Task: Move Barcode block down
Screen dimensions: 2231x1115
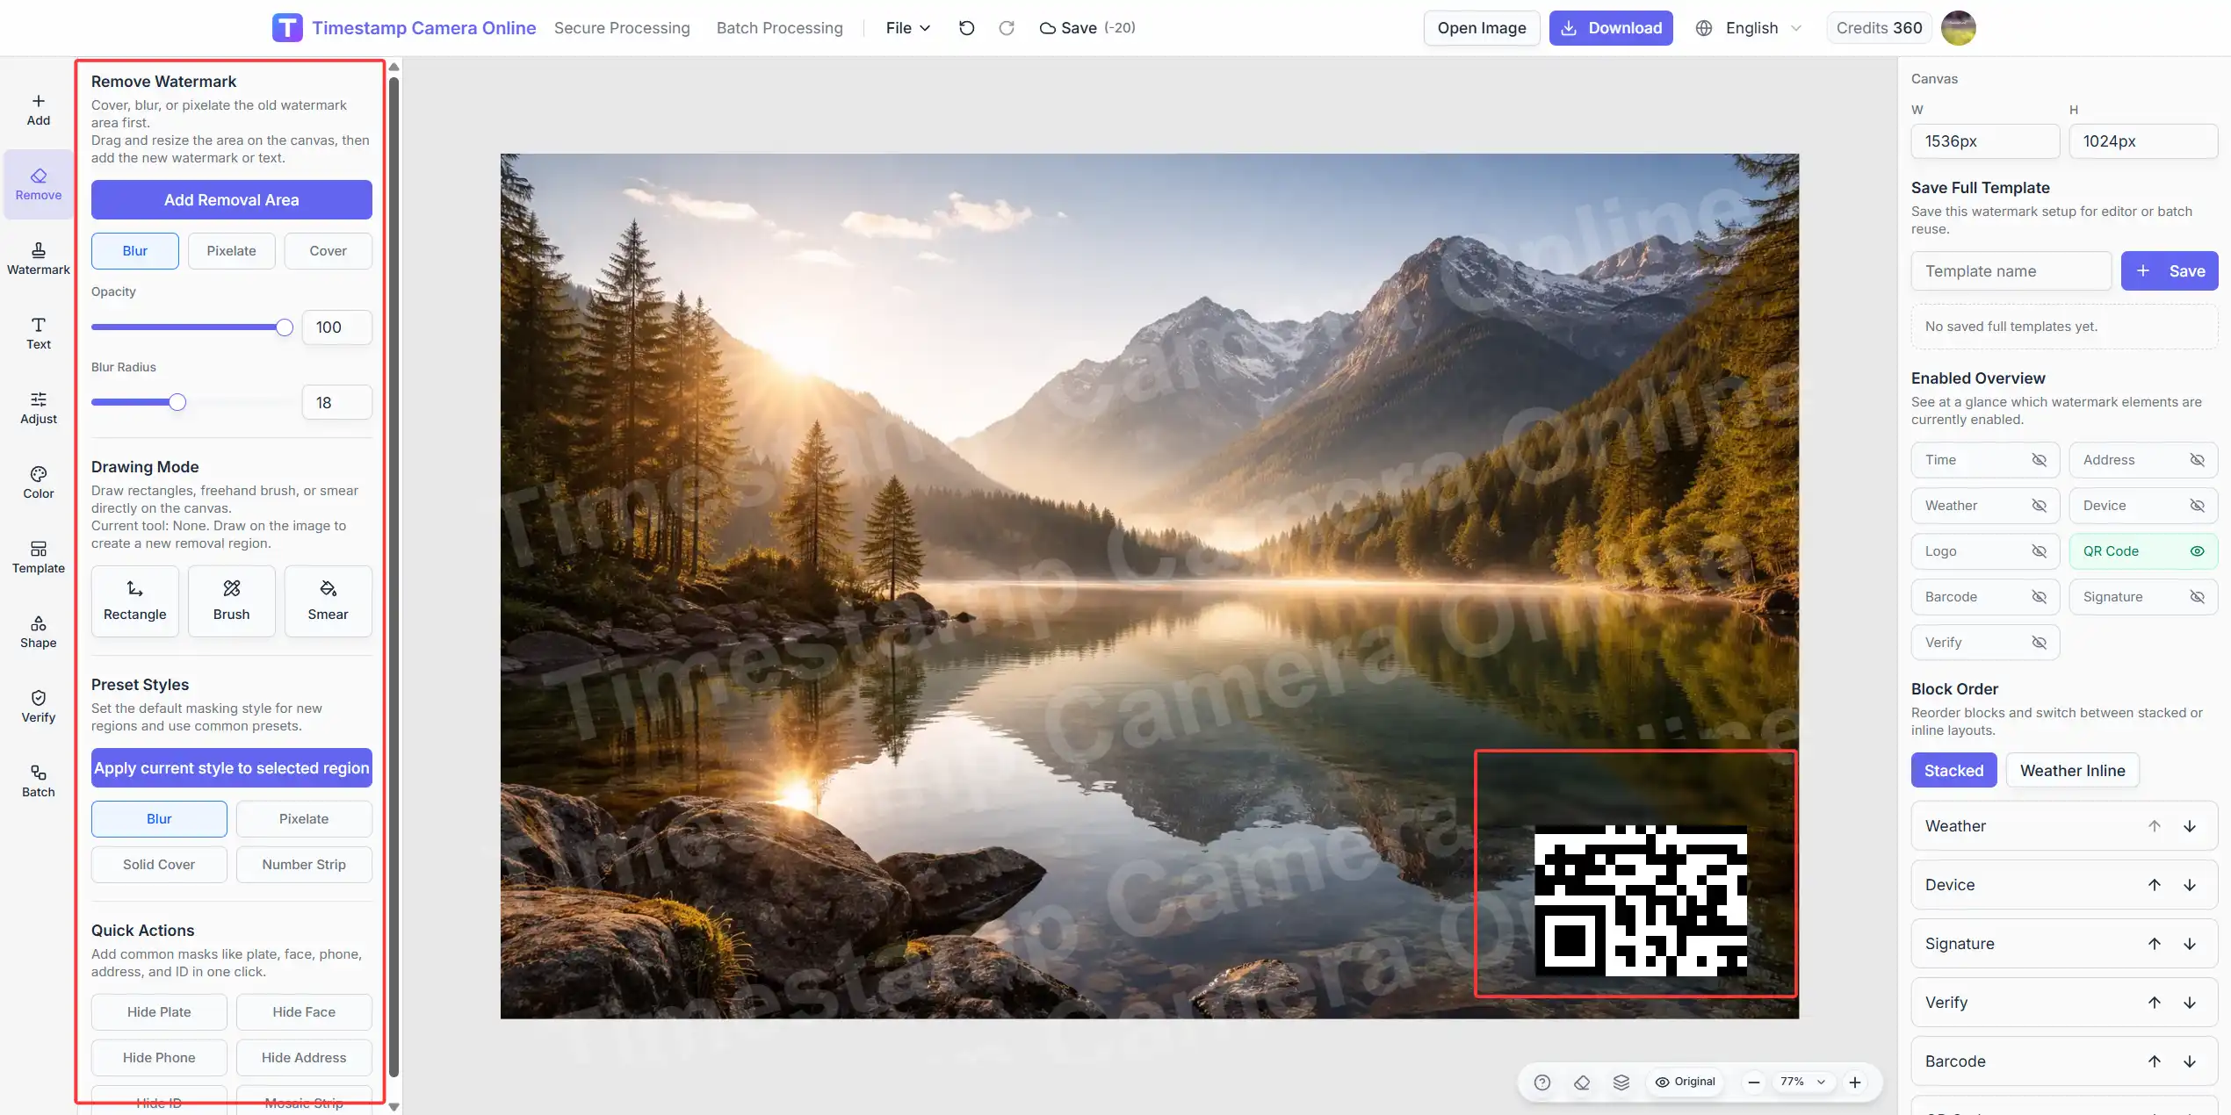Action: [x=2190, y=1061]
